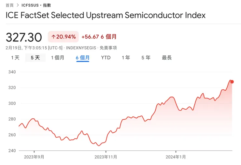241x165 pixels.
Task: Select the 6個月 time range tab
Action: (83, 58)
